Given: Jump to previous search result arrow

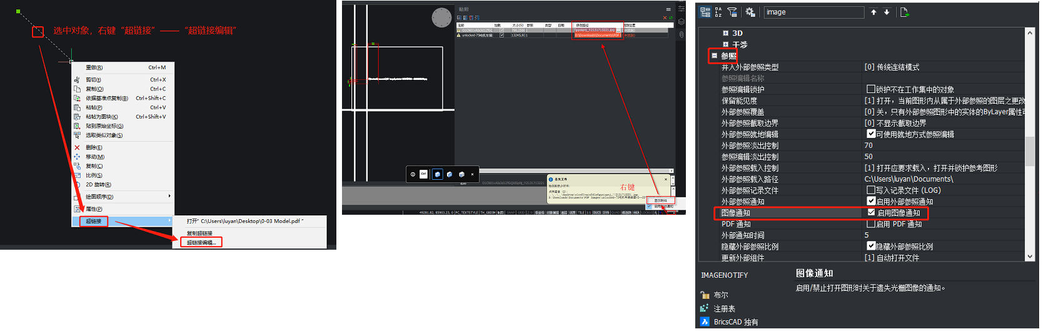Looking at the screenshot, I should click(x=873, y=12).
